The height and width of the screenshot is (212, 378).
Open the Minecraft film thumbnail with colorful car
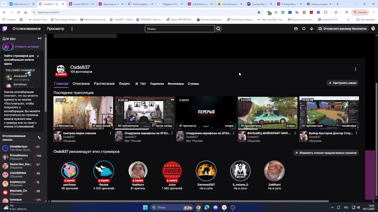tap(268, 112)
